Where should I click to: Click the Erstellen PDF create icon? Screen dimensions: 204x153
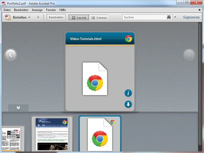[8, 17]
